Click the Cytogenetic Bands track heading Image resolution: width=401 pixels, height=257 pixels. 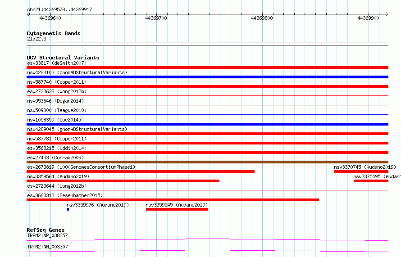click(x=54, y=33)
